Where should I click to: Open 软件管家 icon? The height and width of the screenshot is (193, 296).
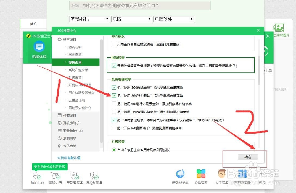[201, 174]
